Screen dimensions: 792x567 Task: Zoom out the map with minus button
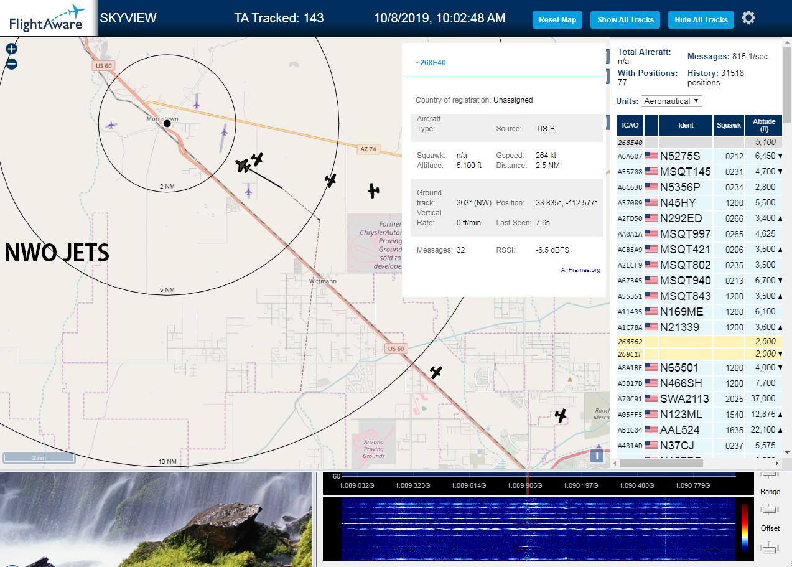pyautogui.click(x=11, y=64)
